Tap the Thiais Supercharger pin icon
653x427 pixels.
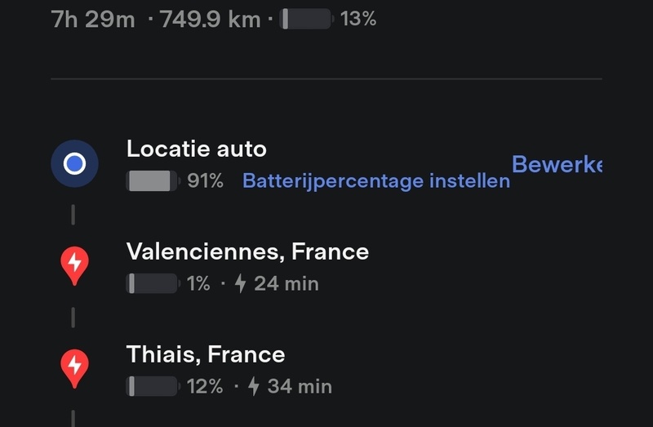[x=74, y=368]
